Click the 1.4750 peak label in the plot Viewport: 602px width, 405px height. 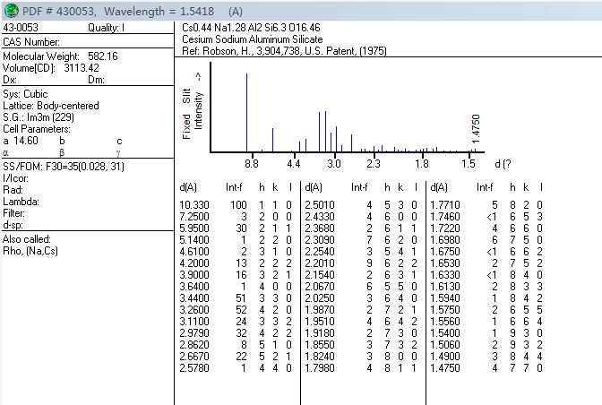coord(476,129)
